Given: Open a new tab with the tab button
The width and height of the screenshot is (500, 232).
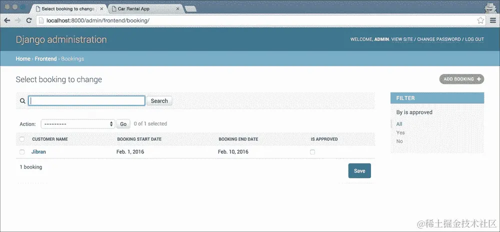Looking at the screenshot, I should coord(190,9).
